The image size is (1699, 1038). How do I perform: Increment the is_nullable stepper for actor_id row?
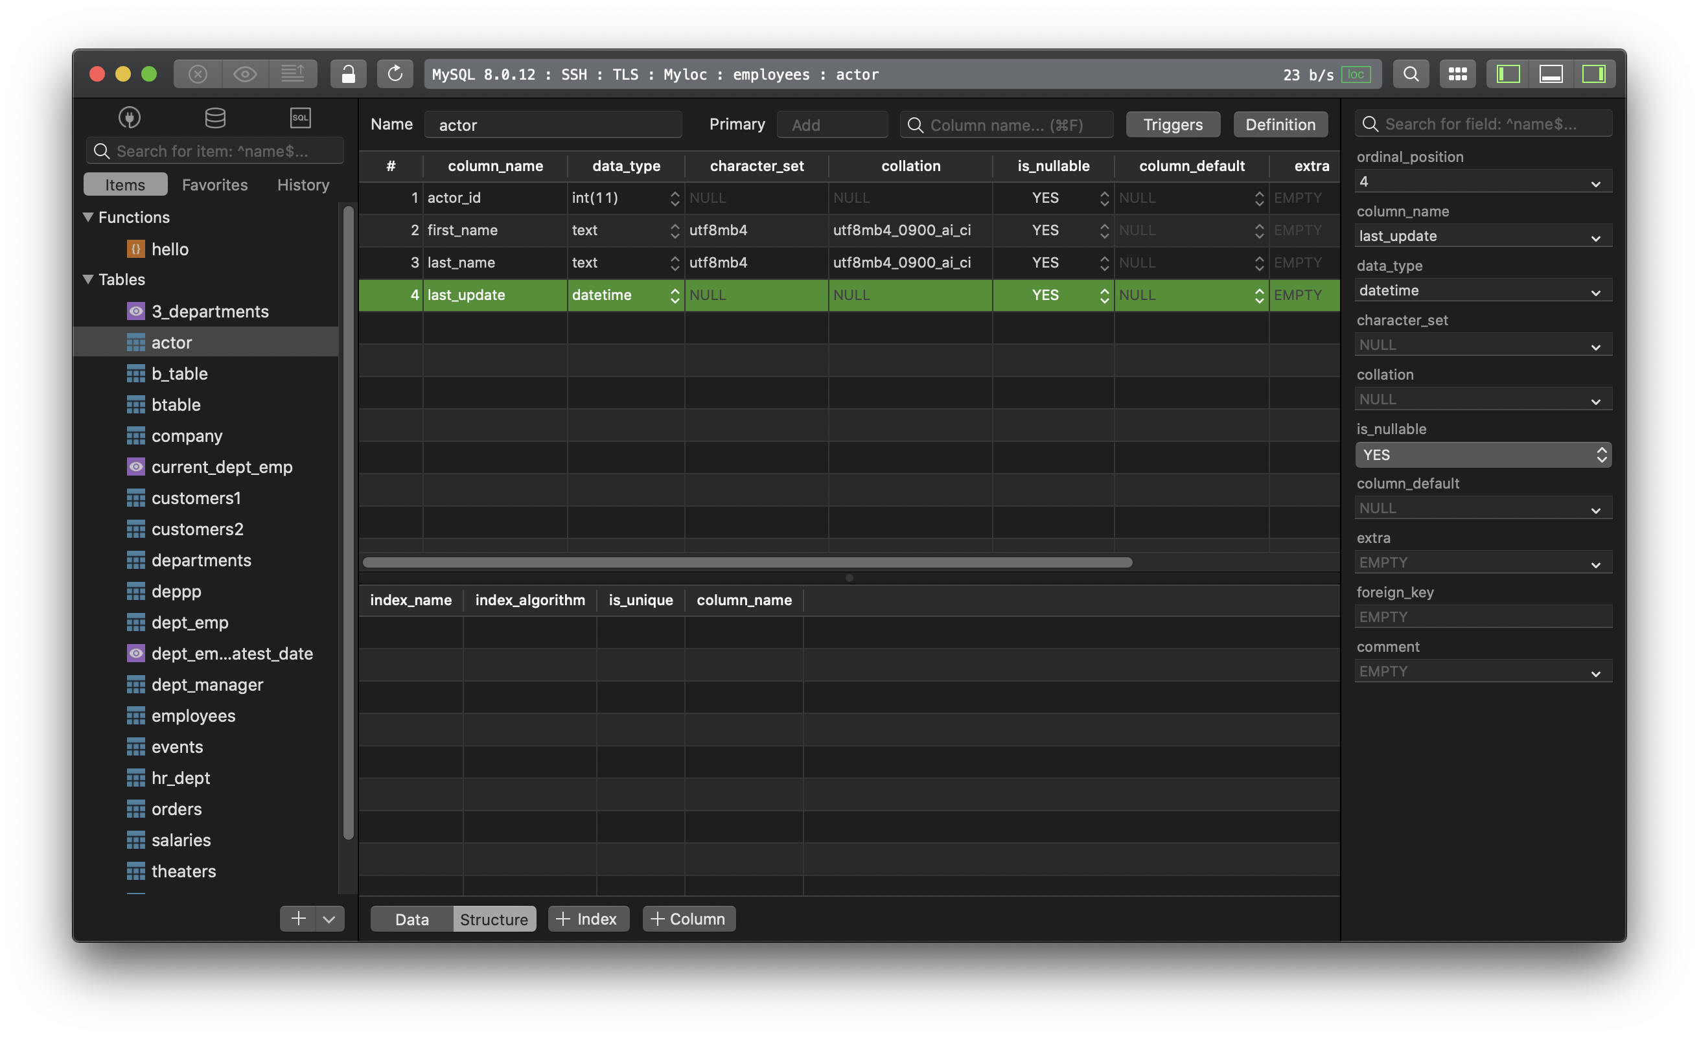pyautogui.click(x=1104, y=198)
